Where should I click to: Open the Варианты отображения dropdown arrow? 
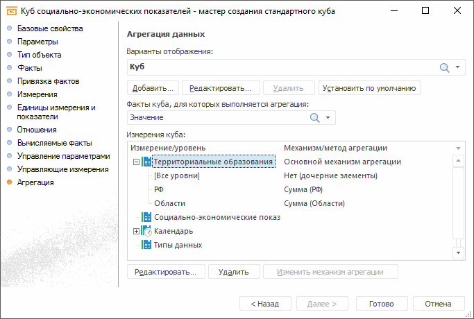(x=458, y=67)
